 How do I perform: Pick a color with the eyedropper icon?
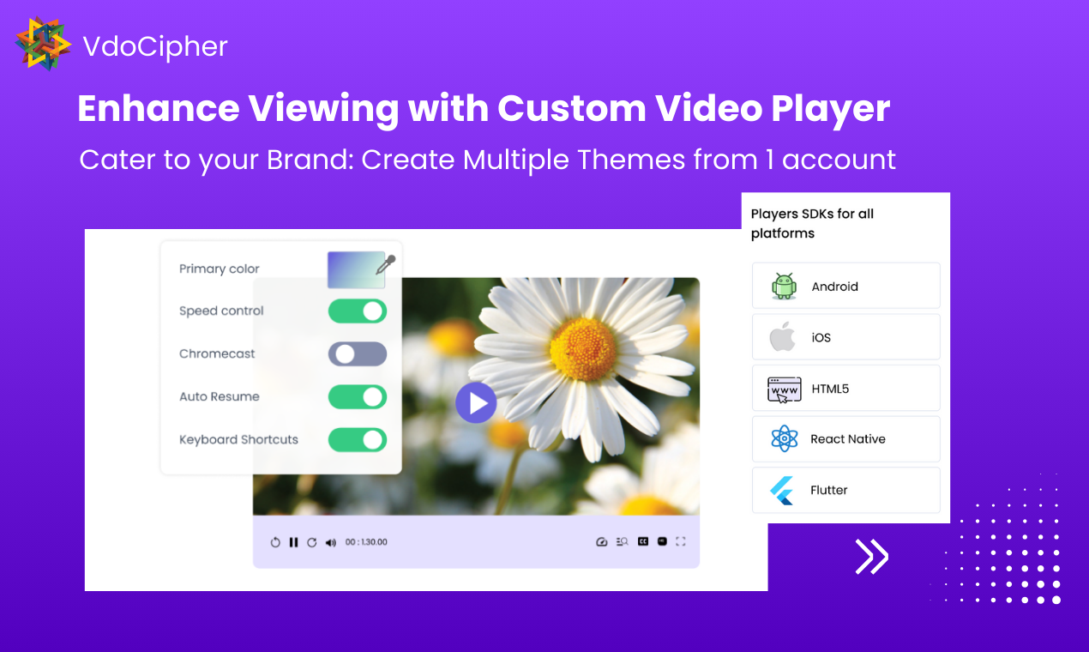(386, 264)
